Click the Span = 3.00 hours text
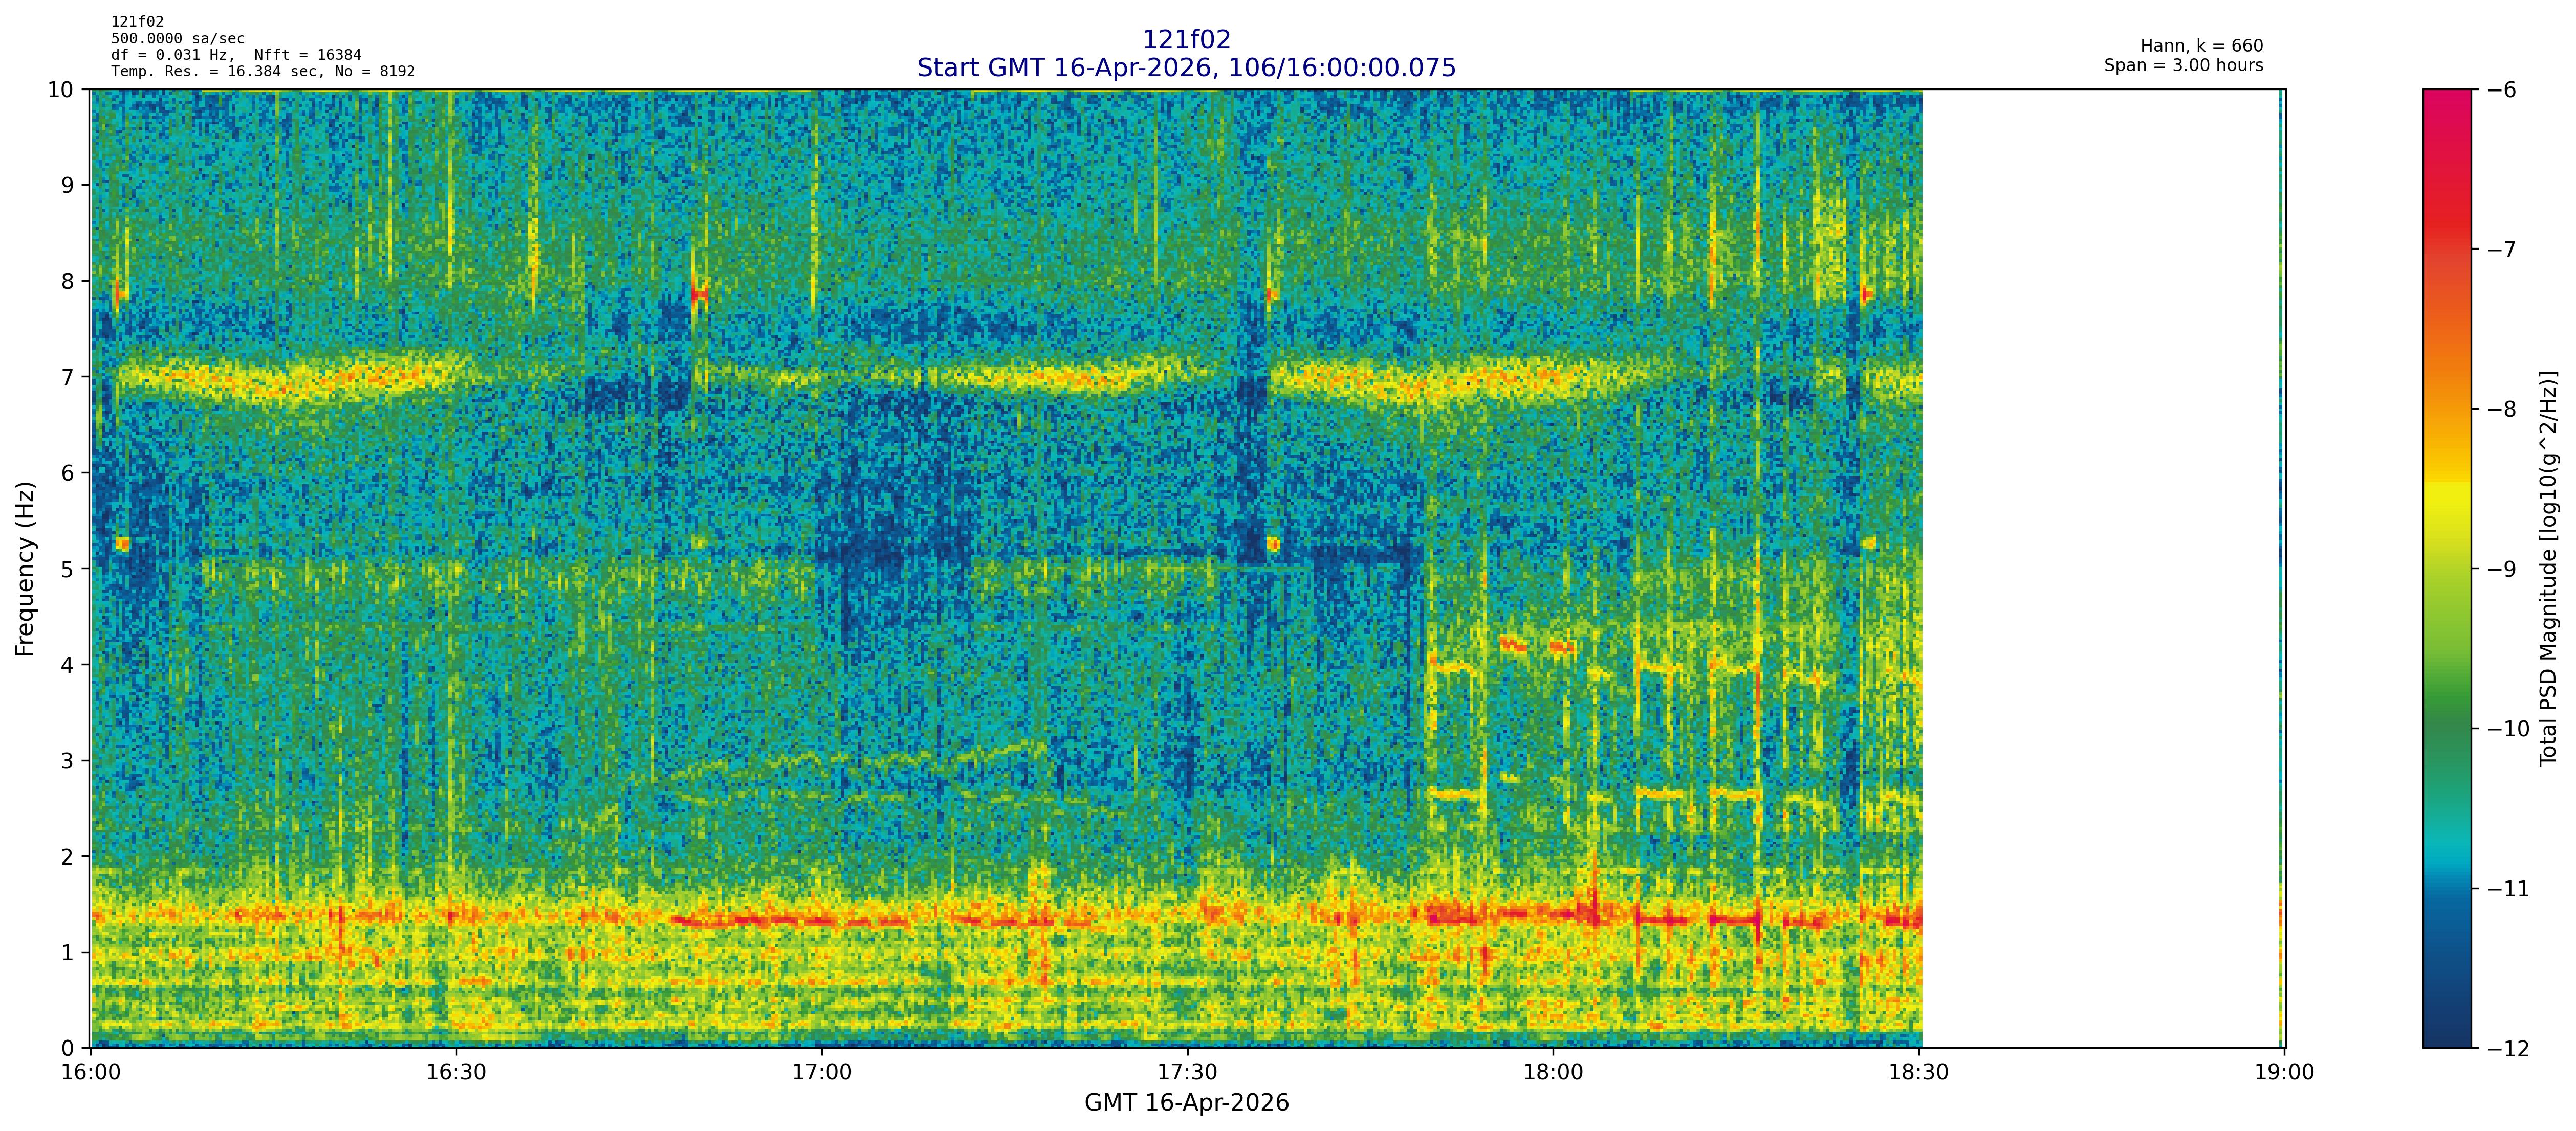 (x=2183, y=66)
